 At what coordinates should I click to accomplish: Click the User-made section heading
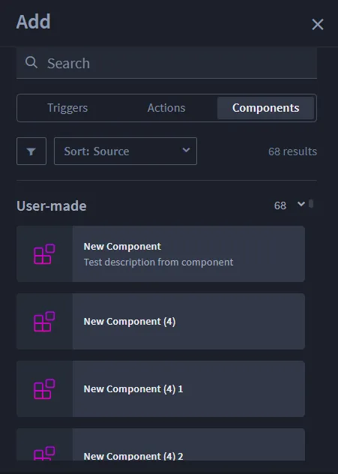tap(52, 205)
